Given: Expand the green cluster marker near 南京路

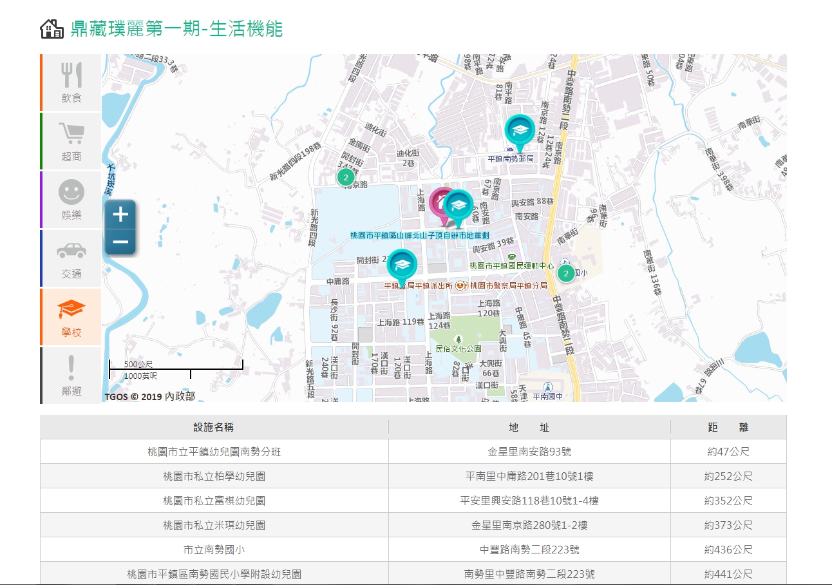Looking at the screenshot, I should click(x=346, y=177).
